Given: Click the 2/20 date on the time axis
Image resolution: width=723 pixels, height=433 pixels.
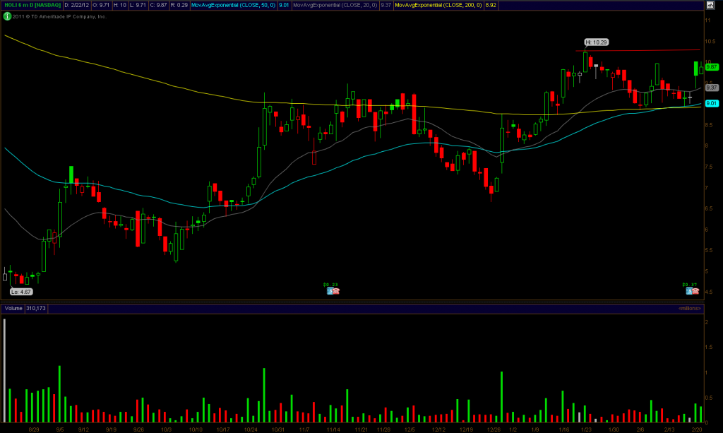Looking at the screenshot, I should pyautogui.click(x=697, y=429).
